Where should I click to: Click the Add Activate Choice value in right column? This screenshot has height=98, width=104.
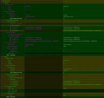[68, 17]
